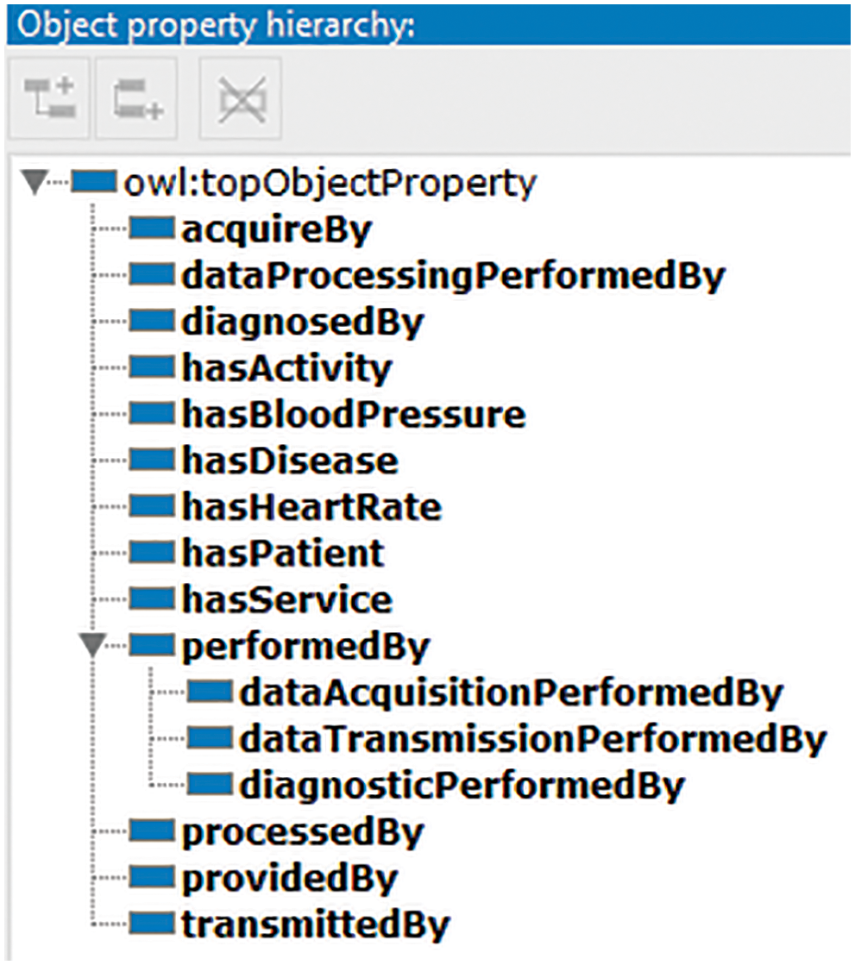The width and height of the screenshot is (855, 965).
Task: Select the hasHeartRate property
Action: (311, 507)
